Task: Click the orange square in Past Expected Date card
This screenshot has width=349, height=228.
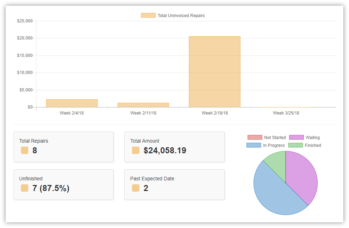Action: click(x=136, y=188)
